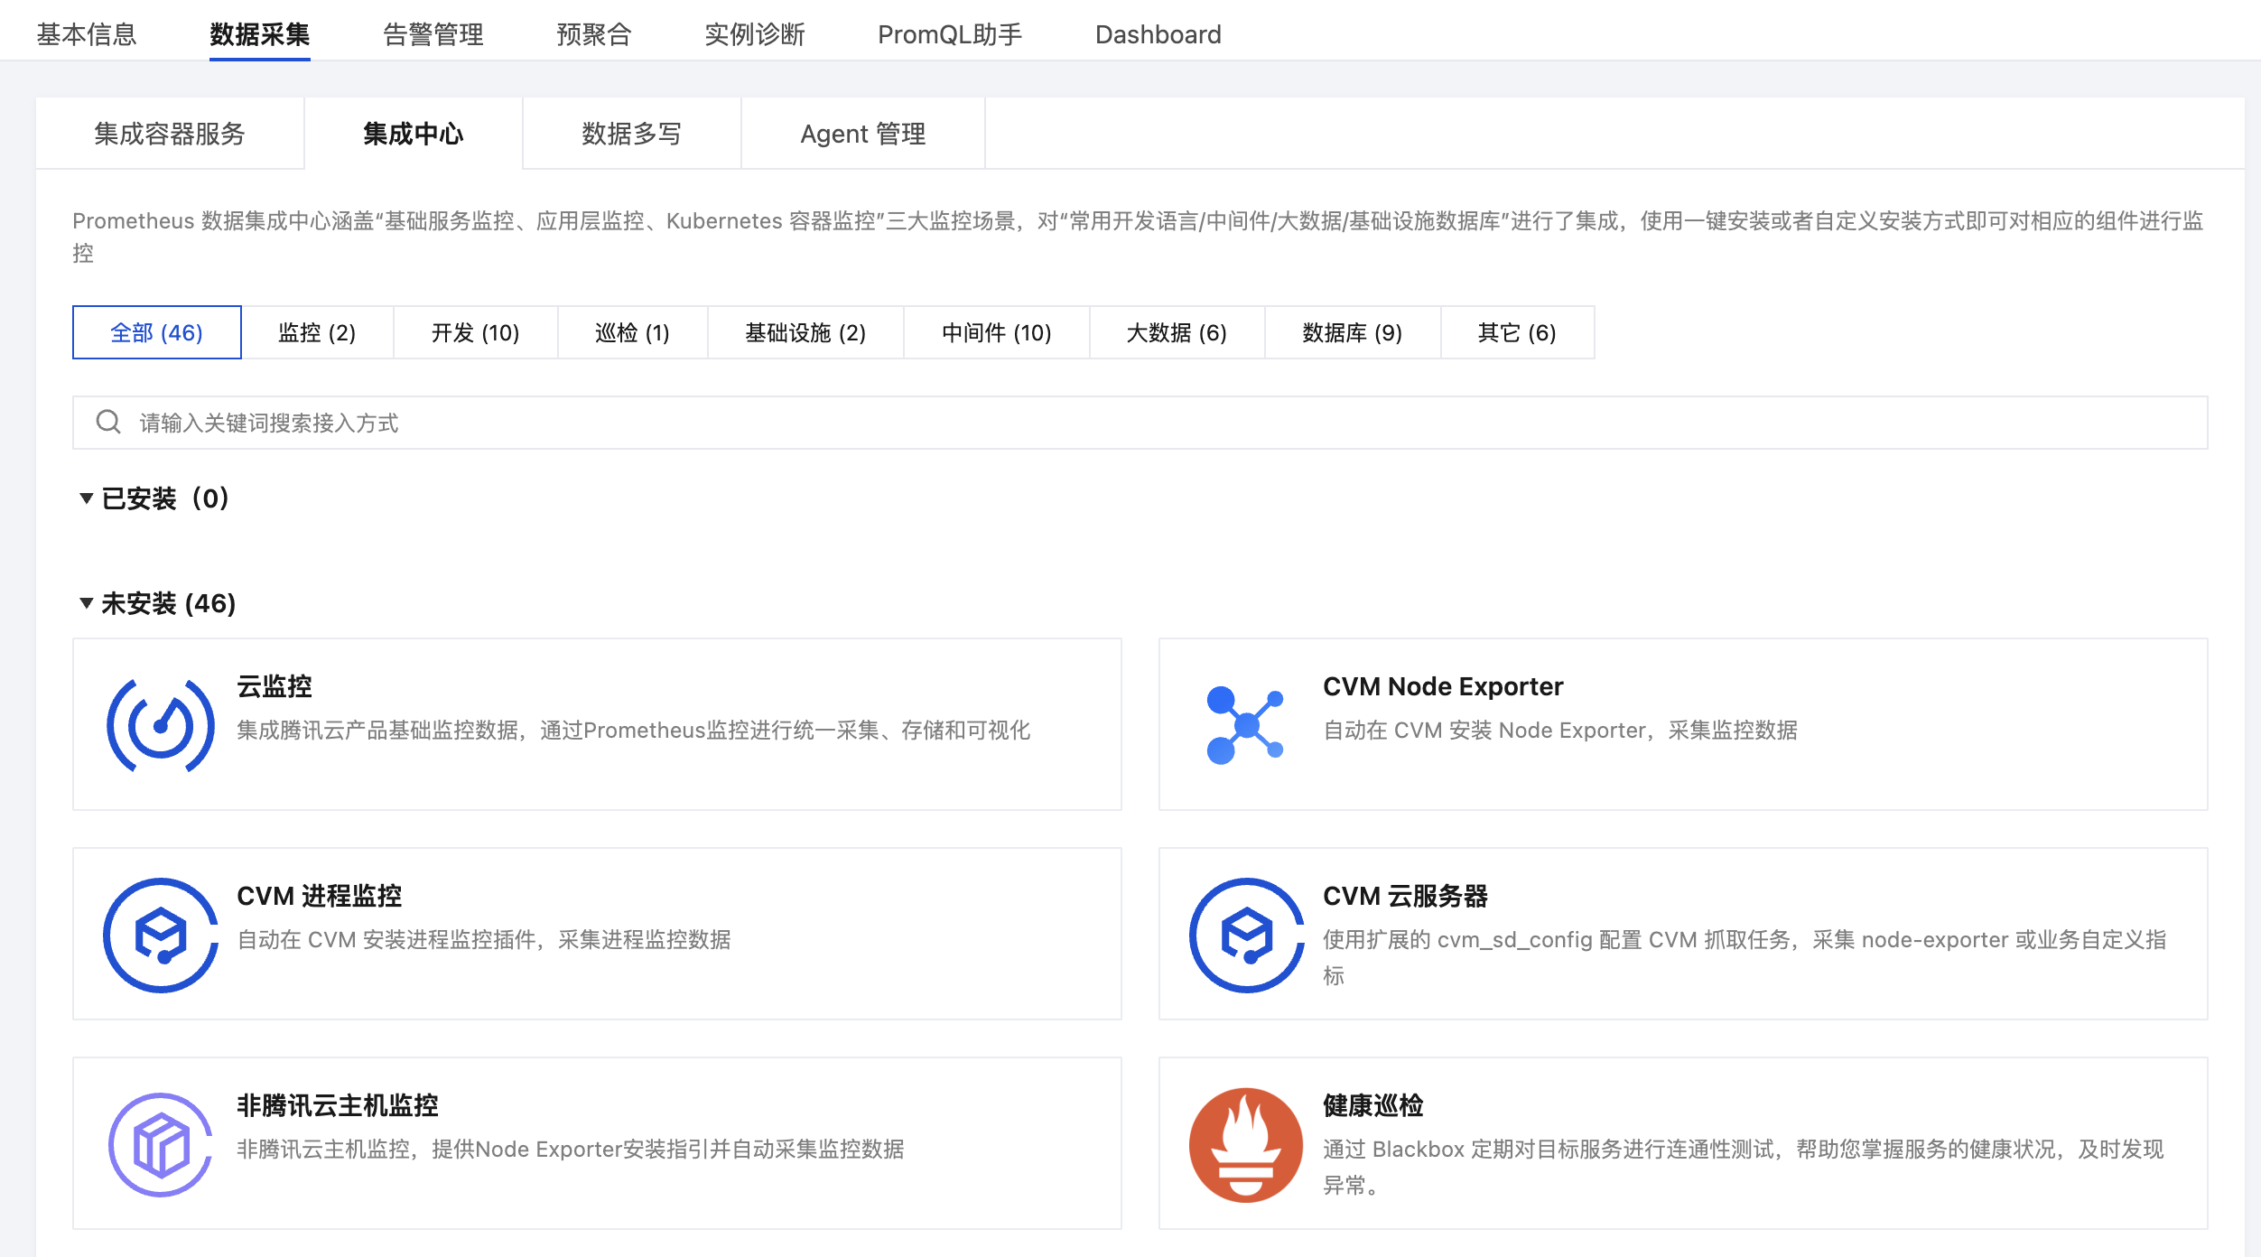Filter by 数据库 (9) category

[x=1352, y=332]
